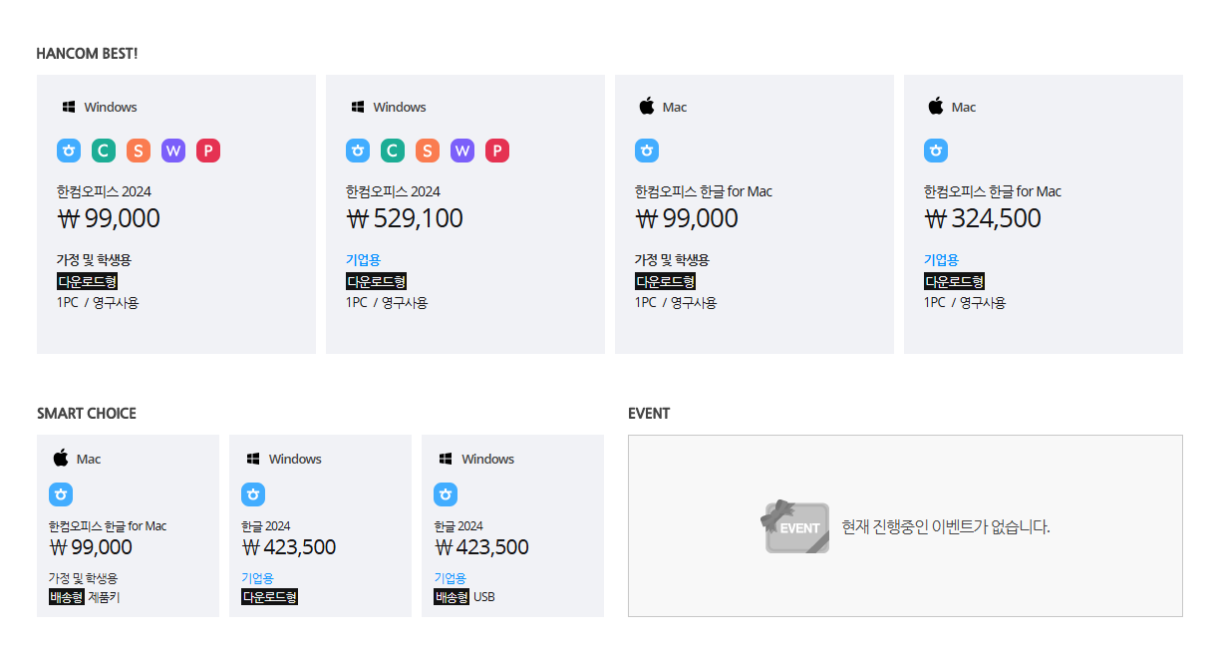Click 'Mac' label in the ₩324,500 card
This screenshot has height=652, width=1216.
pyautogui.click(x=964, y=107)
